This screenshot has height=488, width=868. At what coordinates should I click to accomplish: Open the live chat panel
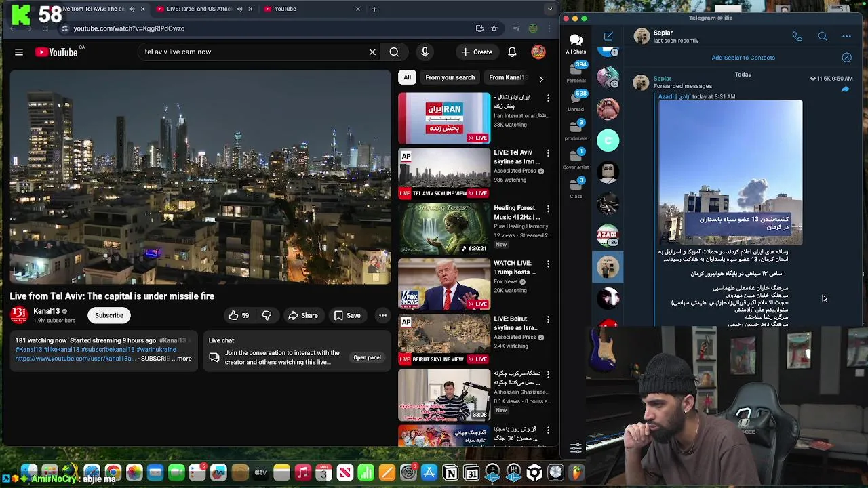tap(367, 357)
